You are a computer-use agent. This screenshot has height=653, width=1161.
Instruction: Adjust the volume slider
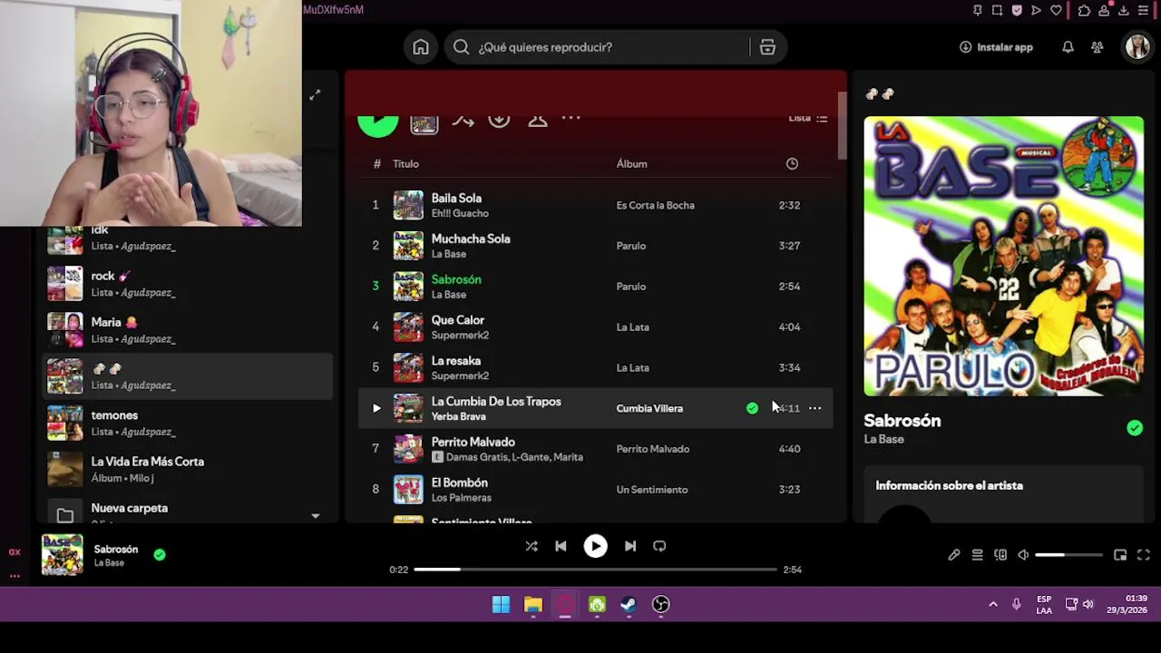click(x=1069, y=555)
